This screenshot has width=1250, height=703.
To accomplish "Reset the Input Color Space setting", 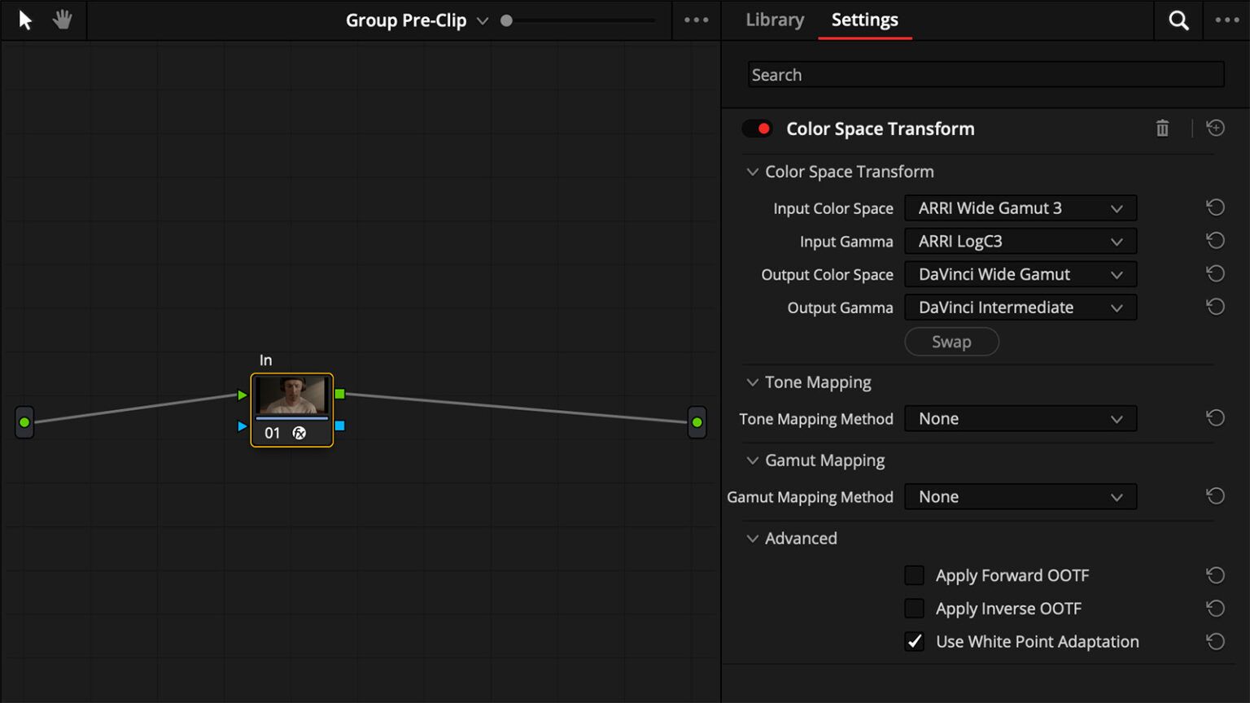I will tap(1215, 207).
